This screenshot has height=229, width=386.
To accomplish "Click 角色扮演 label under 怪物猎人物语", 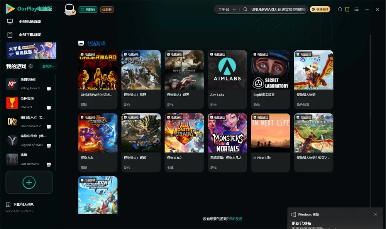I will (303, 104).
